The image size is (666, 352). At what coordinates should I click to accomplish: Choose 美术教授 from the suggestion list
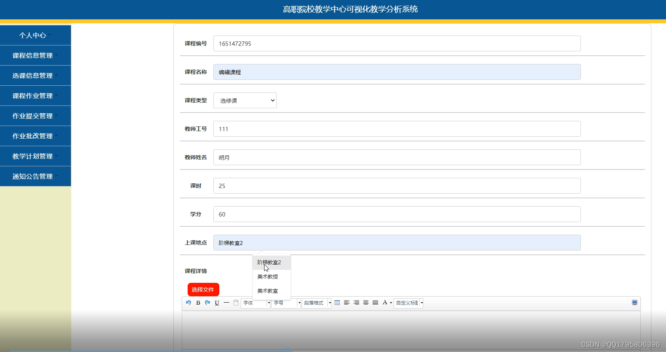click(x=272, y=277)
